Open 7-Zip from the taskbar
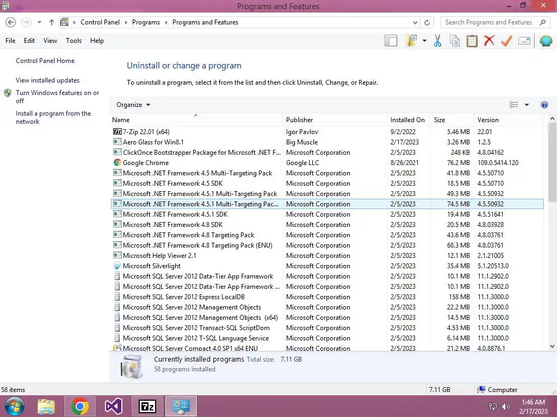Viewport: 557px width, 417px height. pos(147,406)
